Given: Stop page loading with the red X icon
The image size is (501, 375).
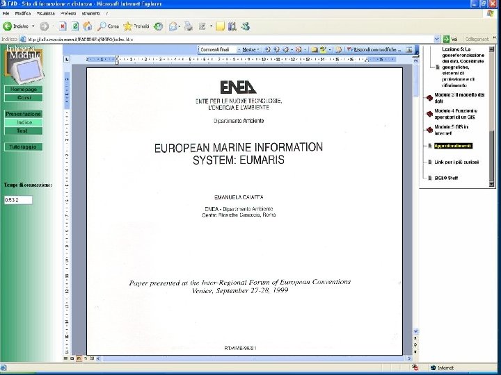Looking at the screenshot, I should tap(63, 26).
